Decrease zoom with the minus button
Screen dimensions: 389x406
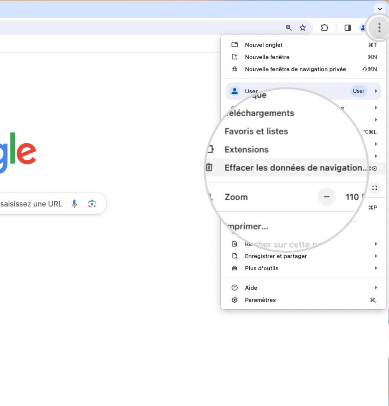(327, 197)
